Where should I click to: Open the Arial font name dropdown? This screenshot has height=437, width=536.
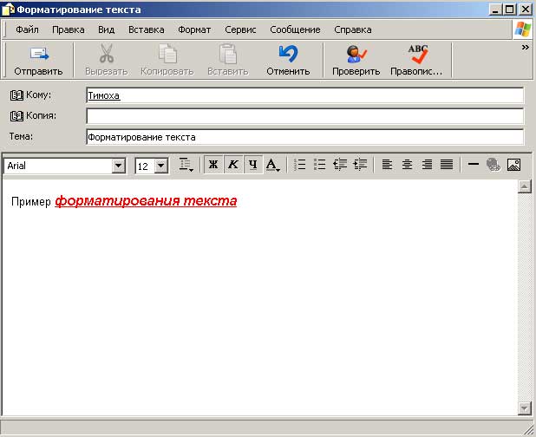pyautogui.click(x=118, y=166)
